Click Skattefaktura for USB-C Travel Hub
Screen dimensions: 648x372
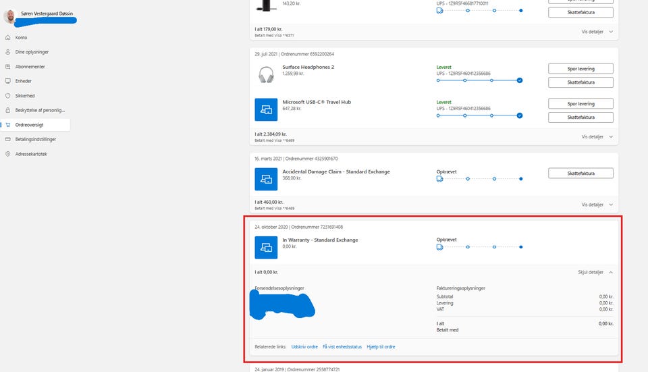[580, 117]
